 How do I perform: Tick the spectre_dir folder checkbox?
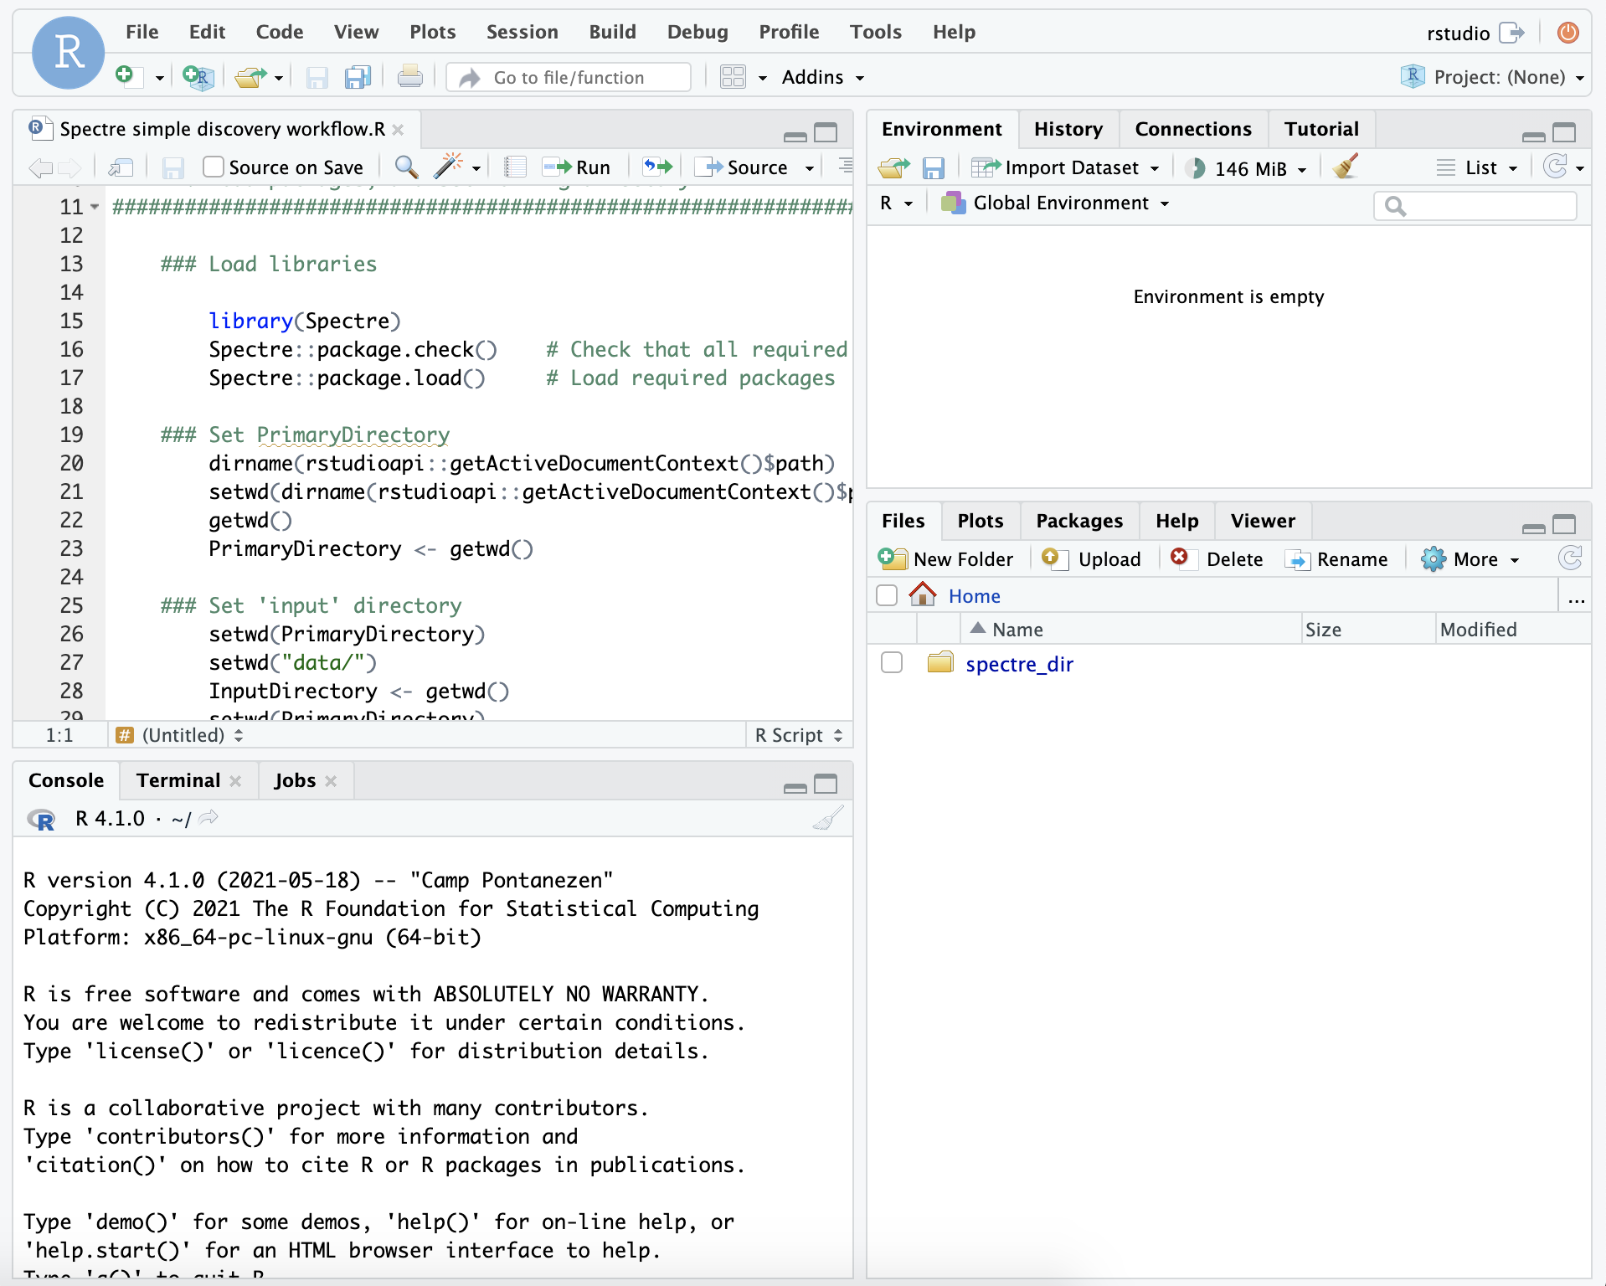pyautogui.click(x=892, y=663)
